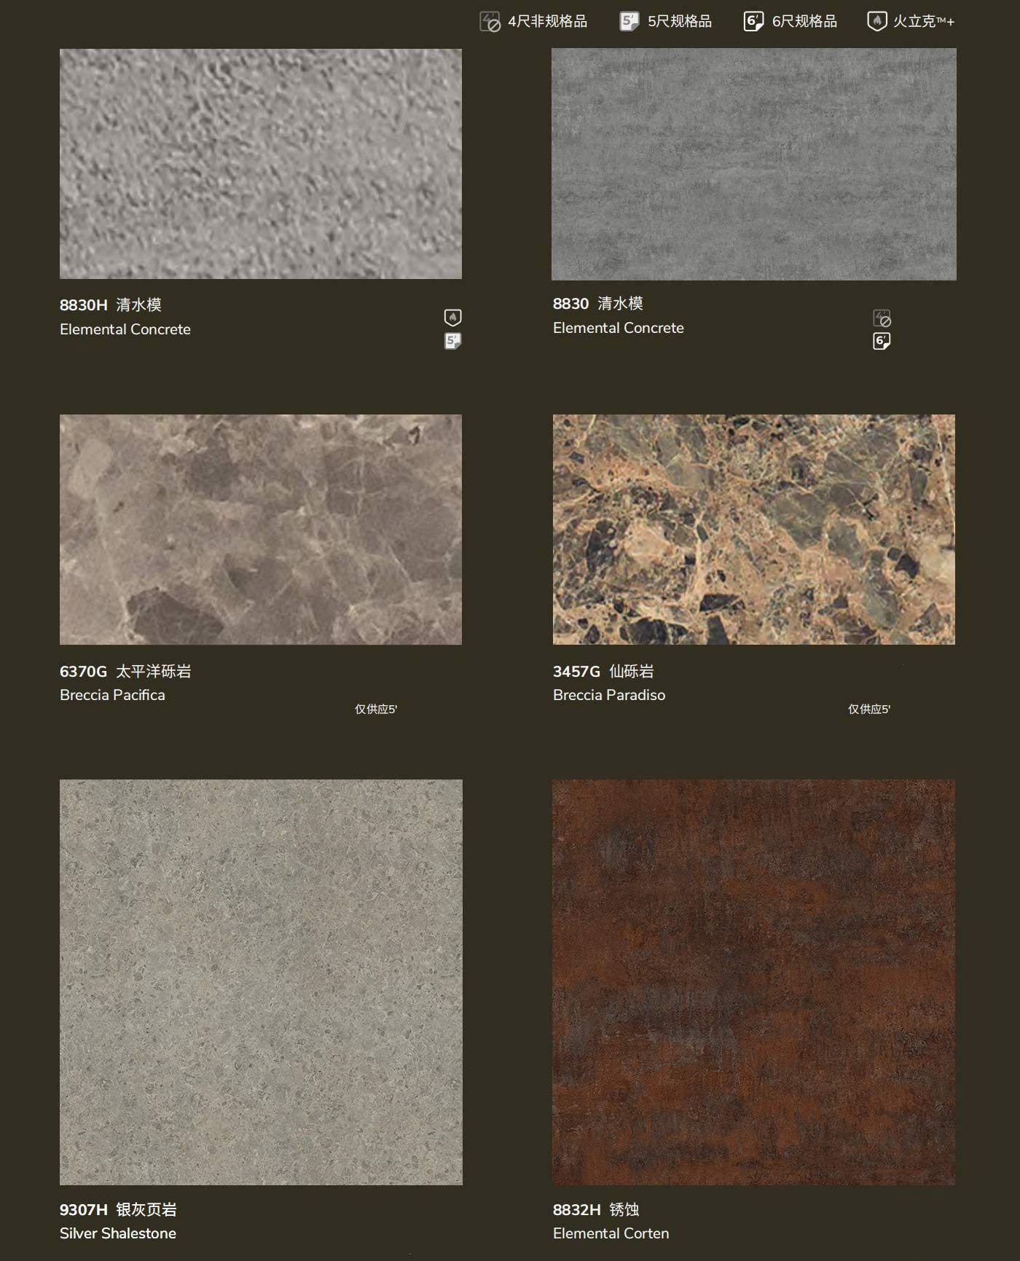The image size is (1020, 1261).
Task: Click the 6370G 太平洋砾岩 product title
Action: 125,672
